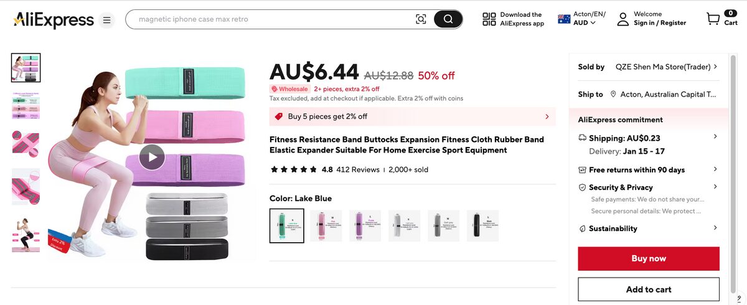Open the hamburger categories menu
Image resolution: width=747 pixels, height=305 pixels.
click(x=107, y=20)
